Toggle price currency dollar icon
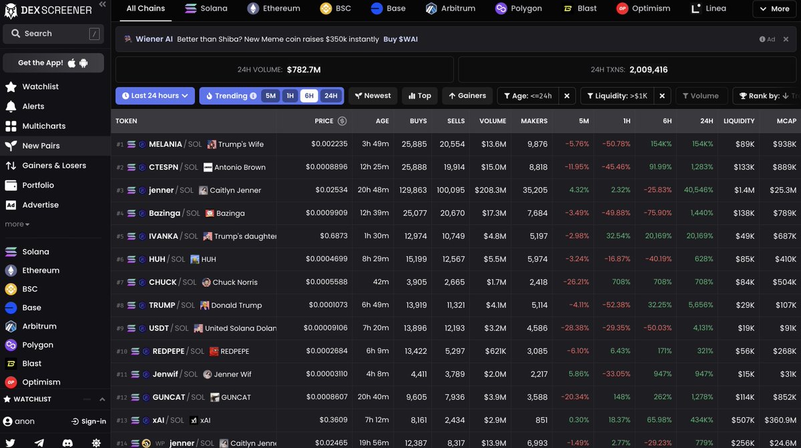 (342, 121)
